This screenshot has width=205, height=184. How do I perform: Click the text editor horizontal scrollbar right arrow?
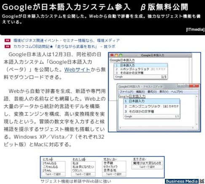point(193,128)
